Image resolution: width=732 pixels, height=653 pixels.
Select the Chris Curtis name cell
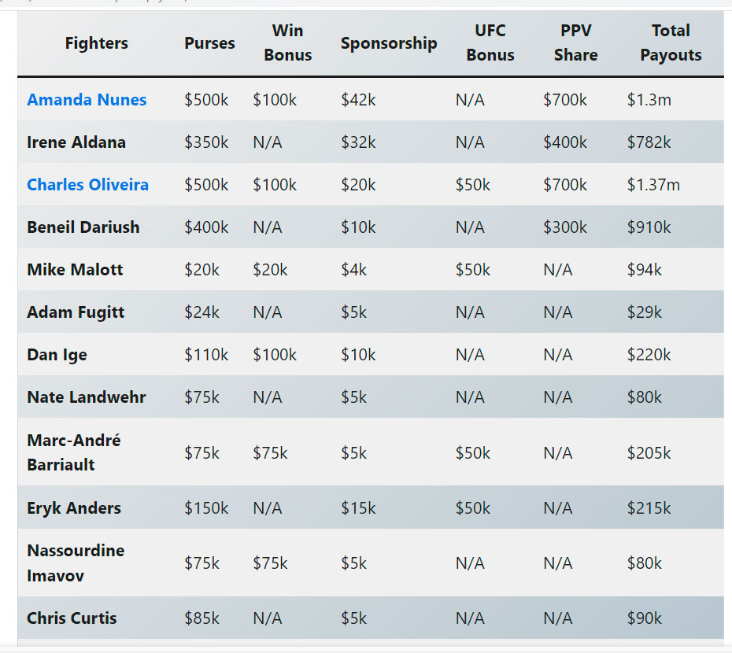click(72, 618)
